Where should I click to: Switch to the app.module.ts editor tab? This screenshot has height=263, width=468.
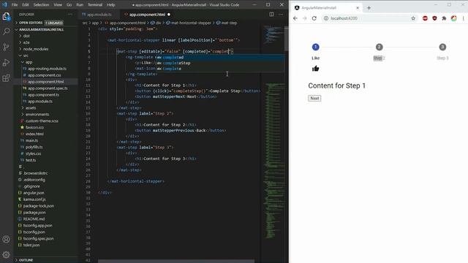99,15
